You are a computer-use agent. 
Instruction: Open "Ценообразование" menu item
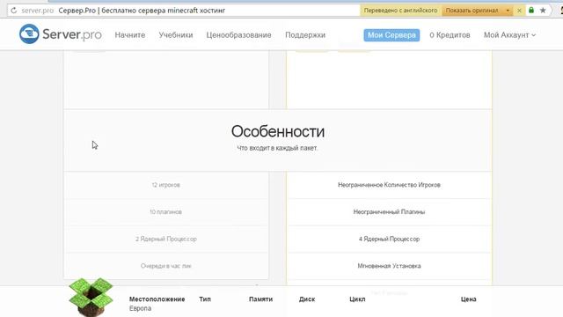point(238,35)
